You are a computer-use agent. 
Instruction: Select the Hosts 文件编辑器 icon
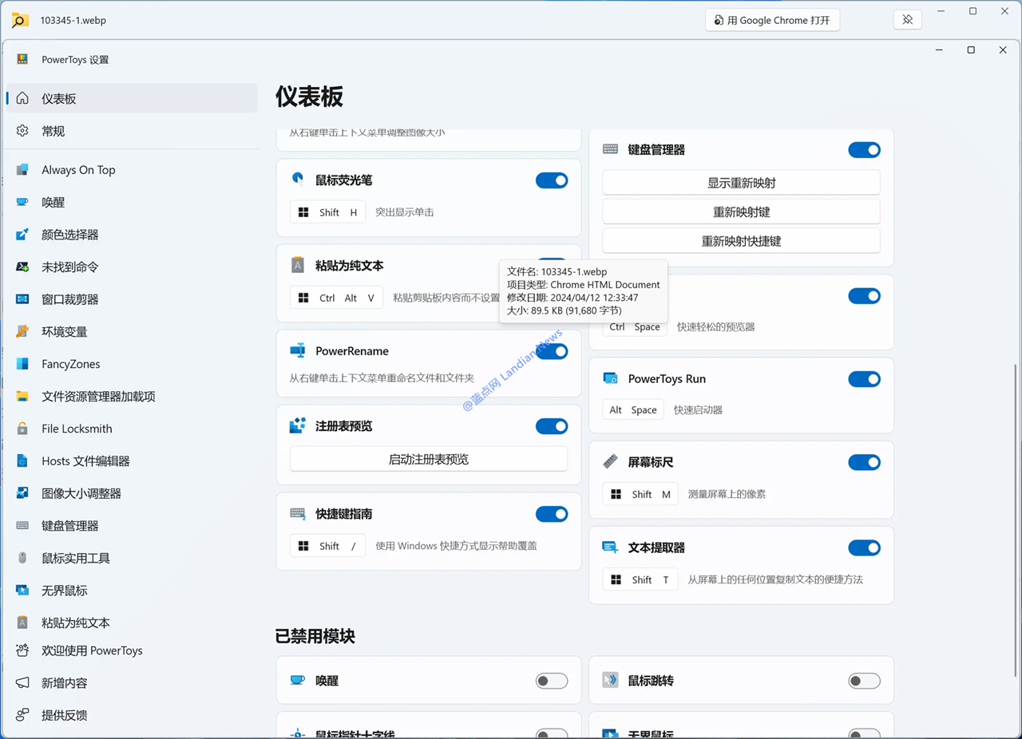[x=22, y=461]
